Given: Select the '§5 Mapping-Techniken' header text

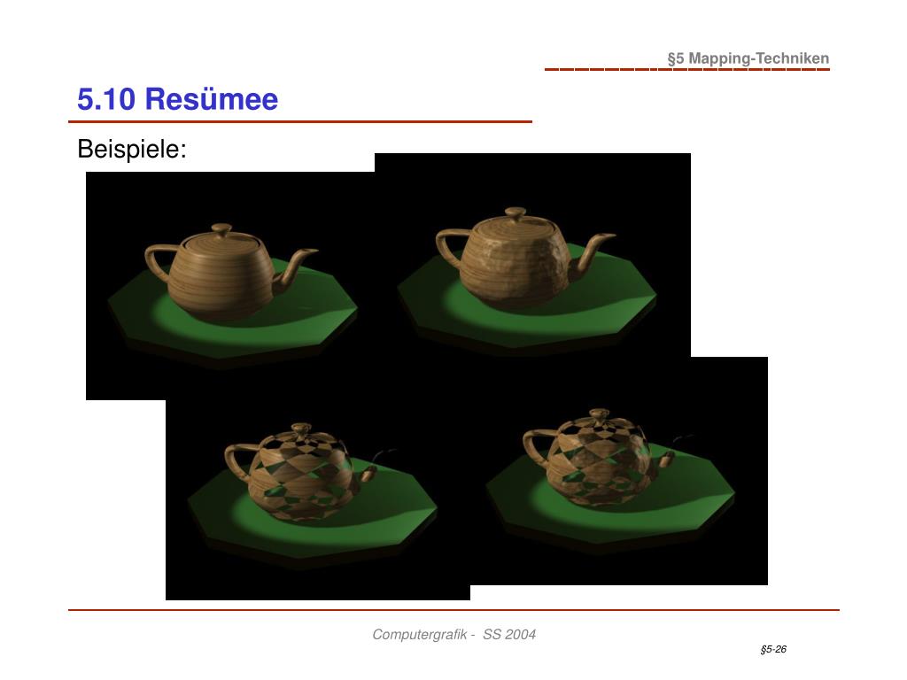Looking at the screenshot, I should point(748,58).
